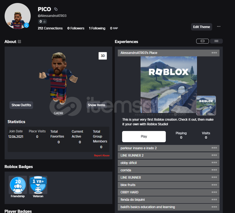Expand blox fruits experience

click(169, 185)
